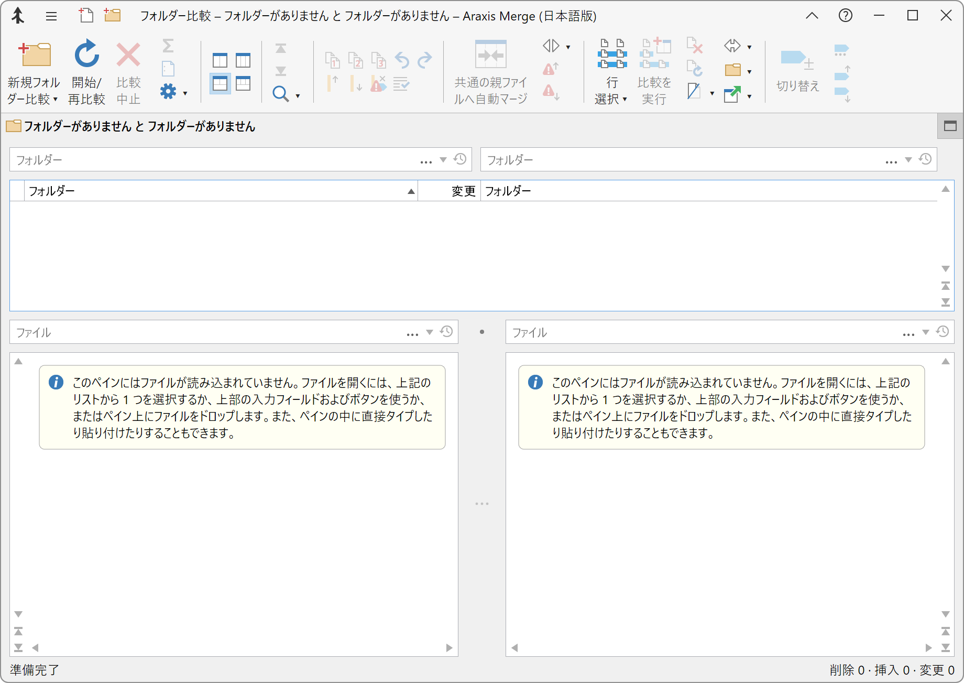The image size is (964, 683).
Task: Expand the left フォルダー path dropdown arrow
Action: 443,160
